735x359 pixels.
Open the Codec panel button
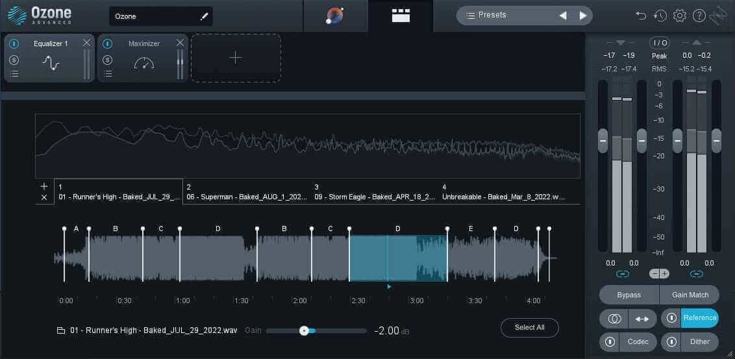point(638,341)
